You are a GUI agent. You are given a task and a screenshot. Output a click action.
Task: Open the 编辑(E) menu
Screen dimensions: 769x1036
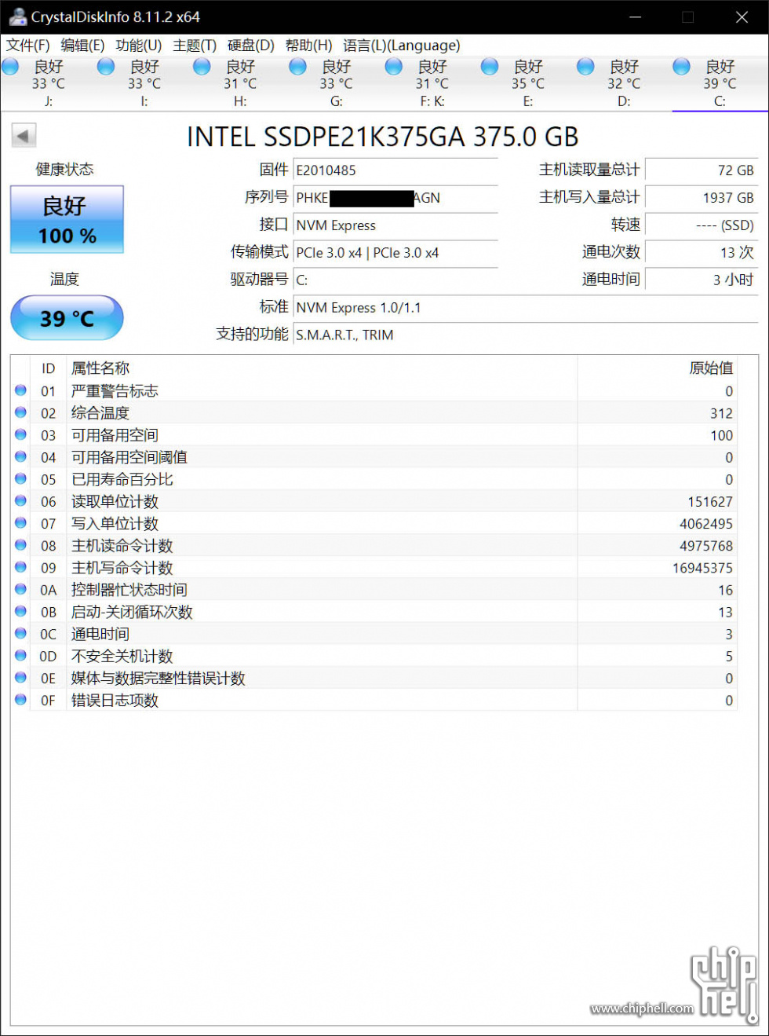82,46
